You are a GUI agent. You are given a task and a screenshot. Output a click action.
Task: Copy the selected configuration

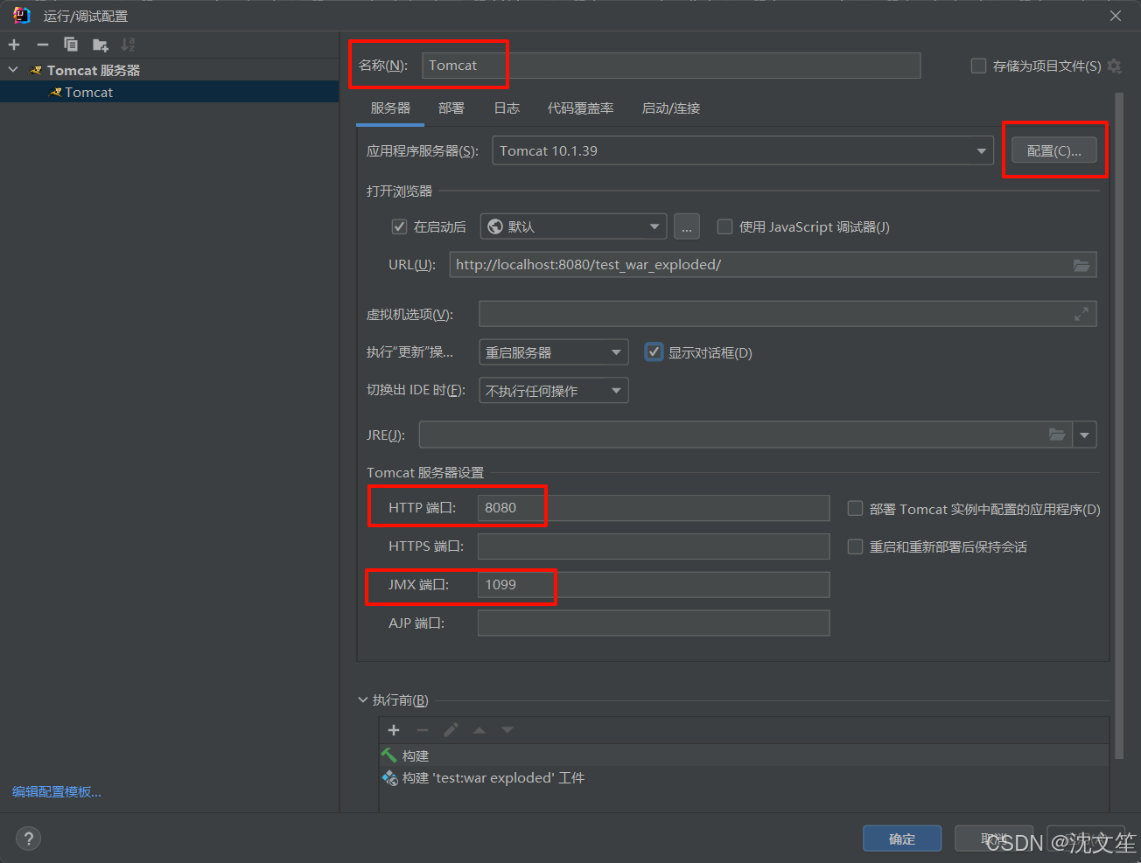tap(71, 45)
